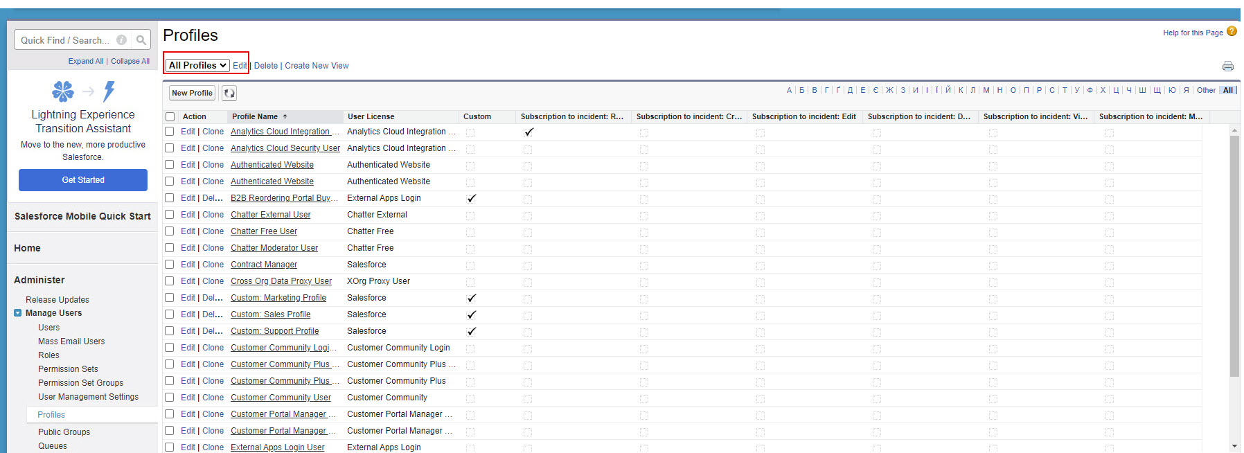Click the info icon in Quick Find box
1244x453 pixels.
click(x=122, y=40)
